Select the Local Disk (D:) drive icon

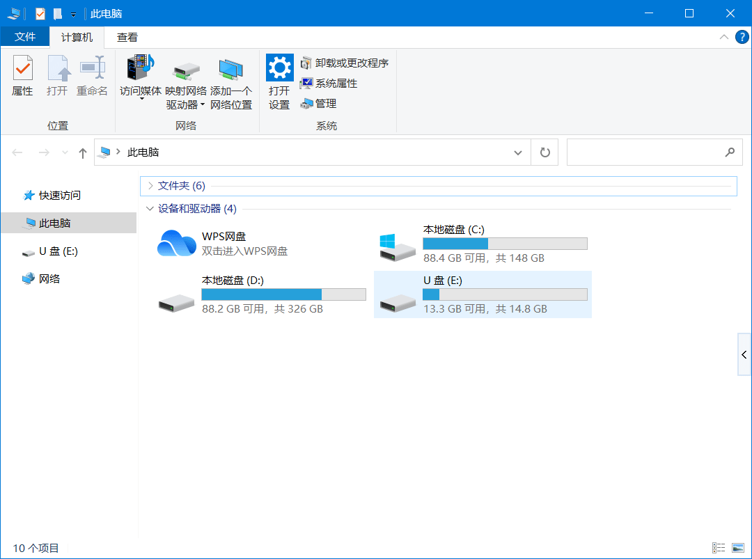(x=176, y=303)
